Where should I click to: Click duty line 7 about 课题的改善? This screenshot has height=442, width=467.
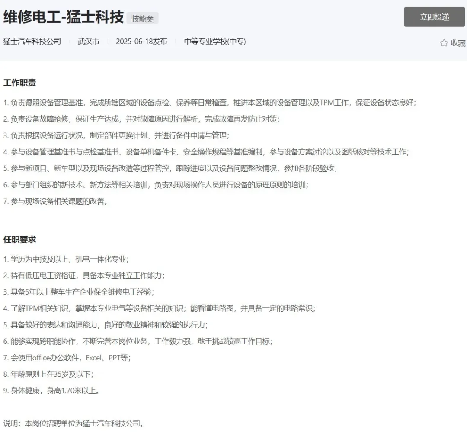[55, 201]
